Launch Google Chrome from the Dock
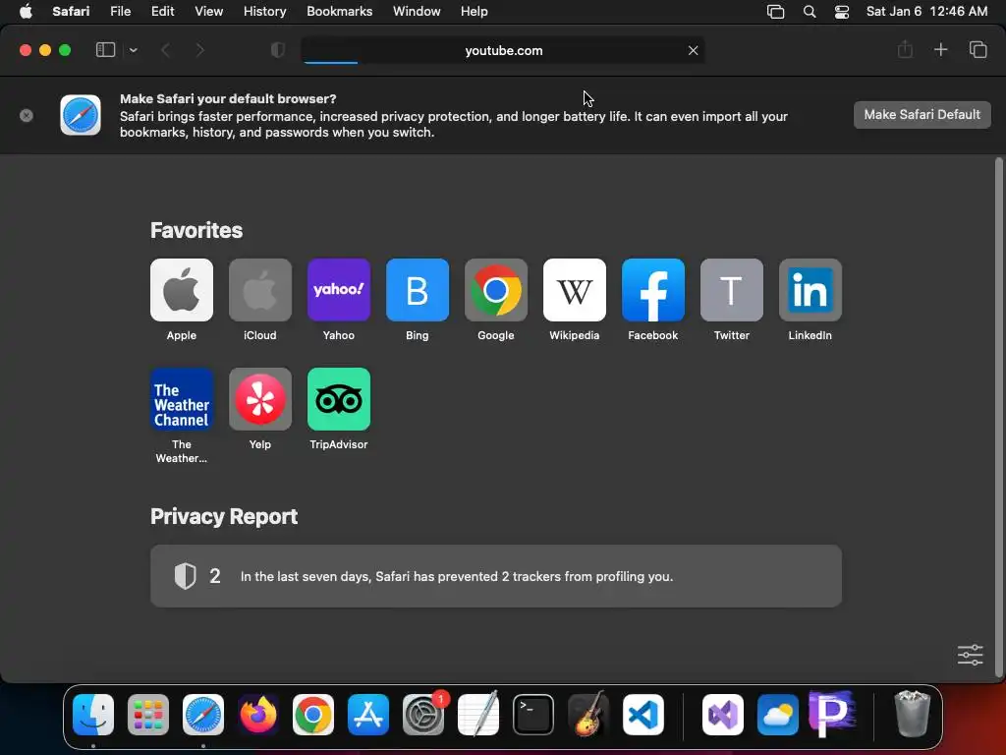 [x=313, y=715]
